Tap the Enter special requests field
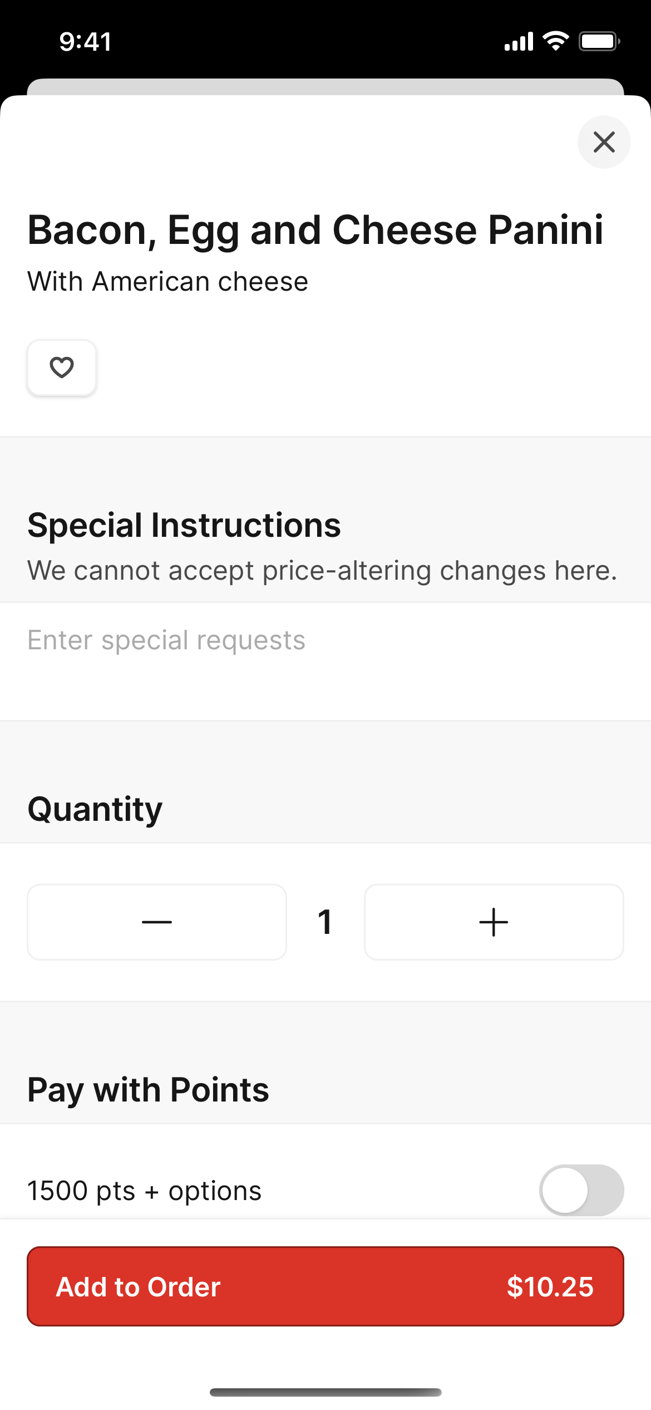 click(x=325, y=662)
